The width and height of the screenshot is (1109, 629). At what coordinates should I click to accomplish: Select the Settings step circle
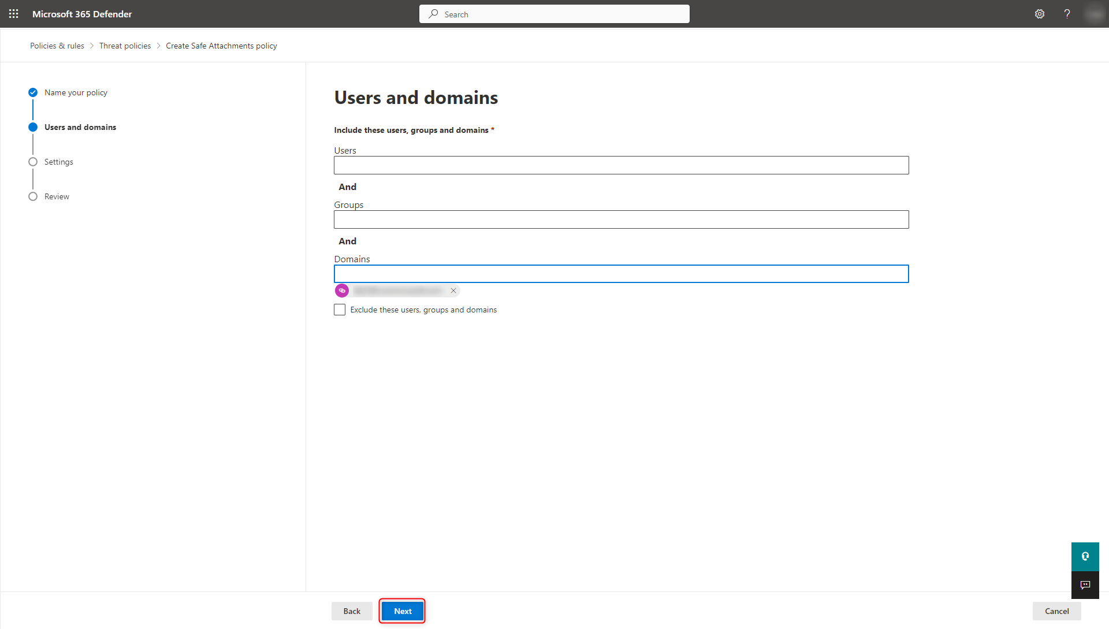point(33,161)
